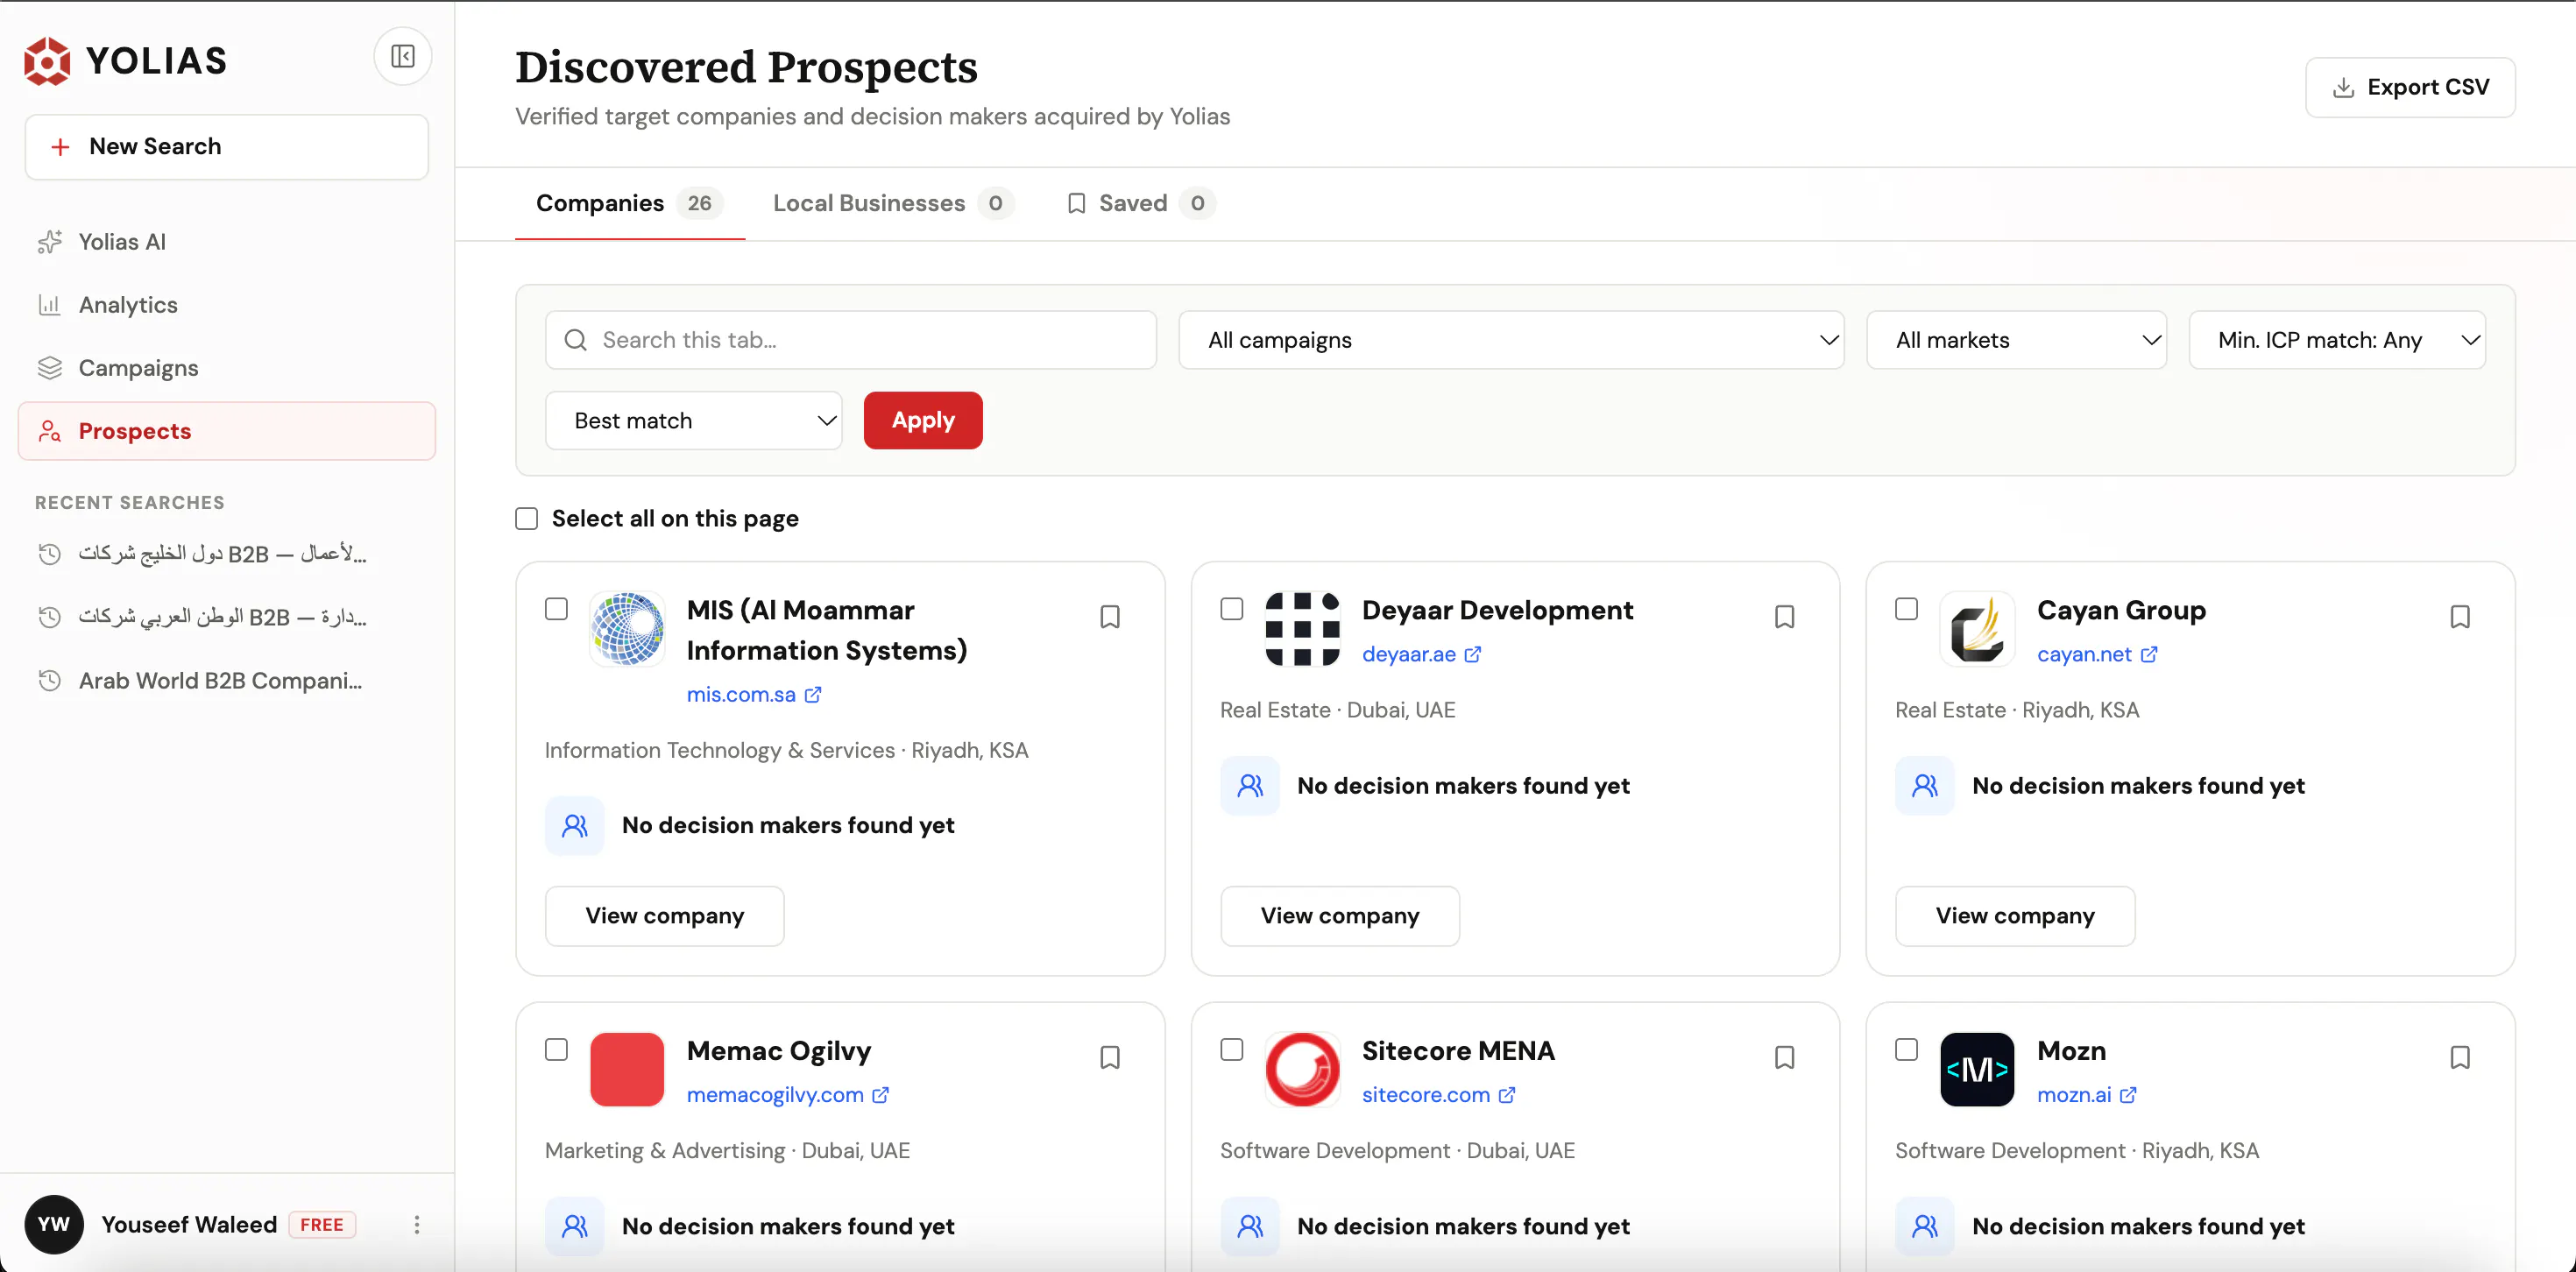Screen dimensions: 2576x1272
Task: Open Analytics in the sidebar
Action: pyautogui.click(x=227, y=305)
